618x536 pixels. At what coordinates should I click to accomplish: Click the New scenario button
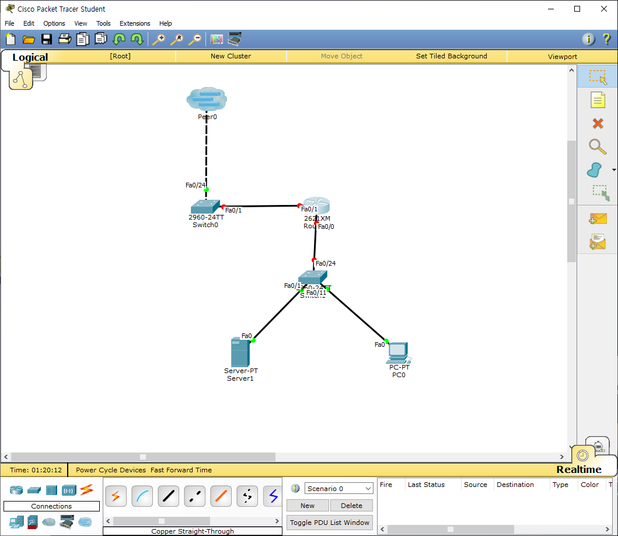[x=308, y=505]
